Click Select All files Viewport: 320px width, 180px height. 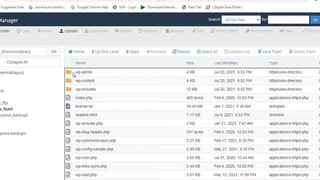207,51
